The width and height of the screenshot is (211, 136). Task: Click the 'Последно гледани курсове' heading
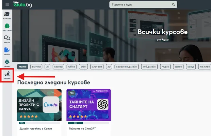(x=54, y=82)
